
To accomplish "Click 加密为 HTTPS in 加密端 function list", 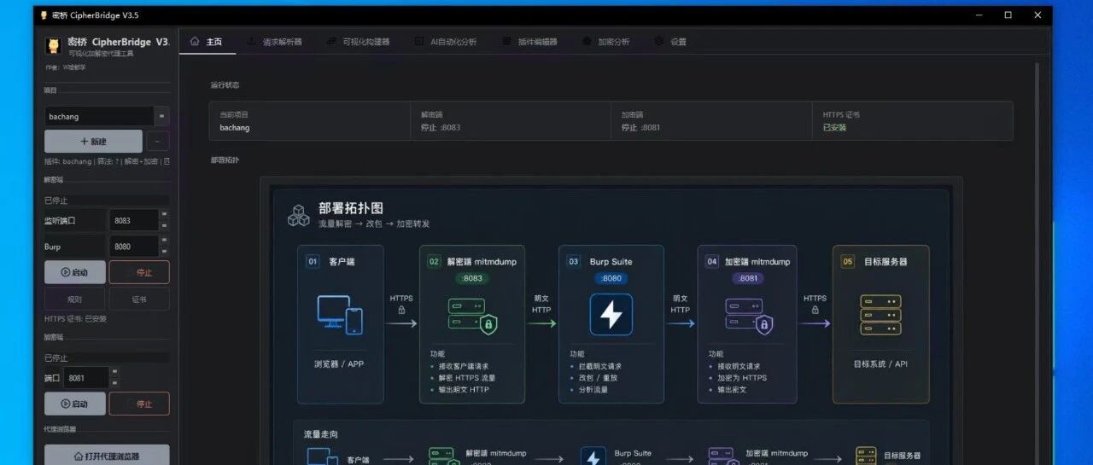I will 742,378.
